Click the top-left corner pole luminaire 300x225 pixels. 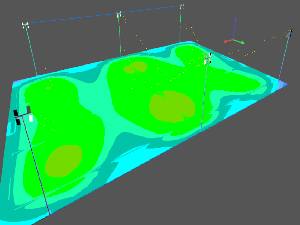(x=25, y=25)
